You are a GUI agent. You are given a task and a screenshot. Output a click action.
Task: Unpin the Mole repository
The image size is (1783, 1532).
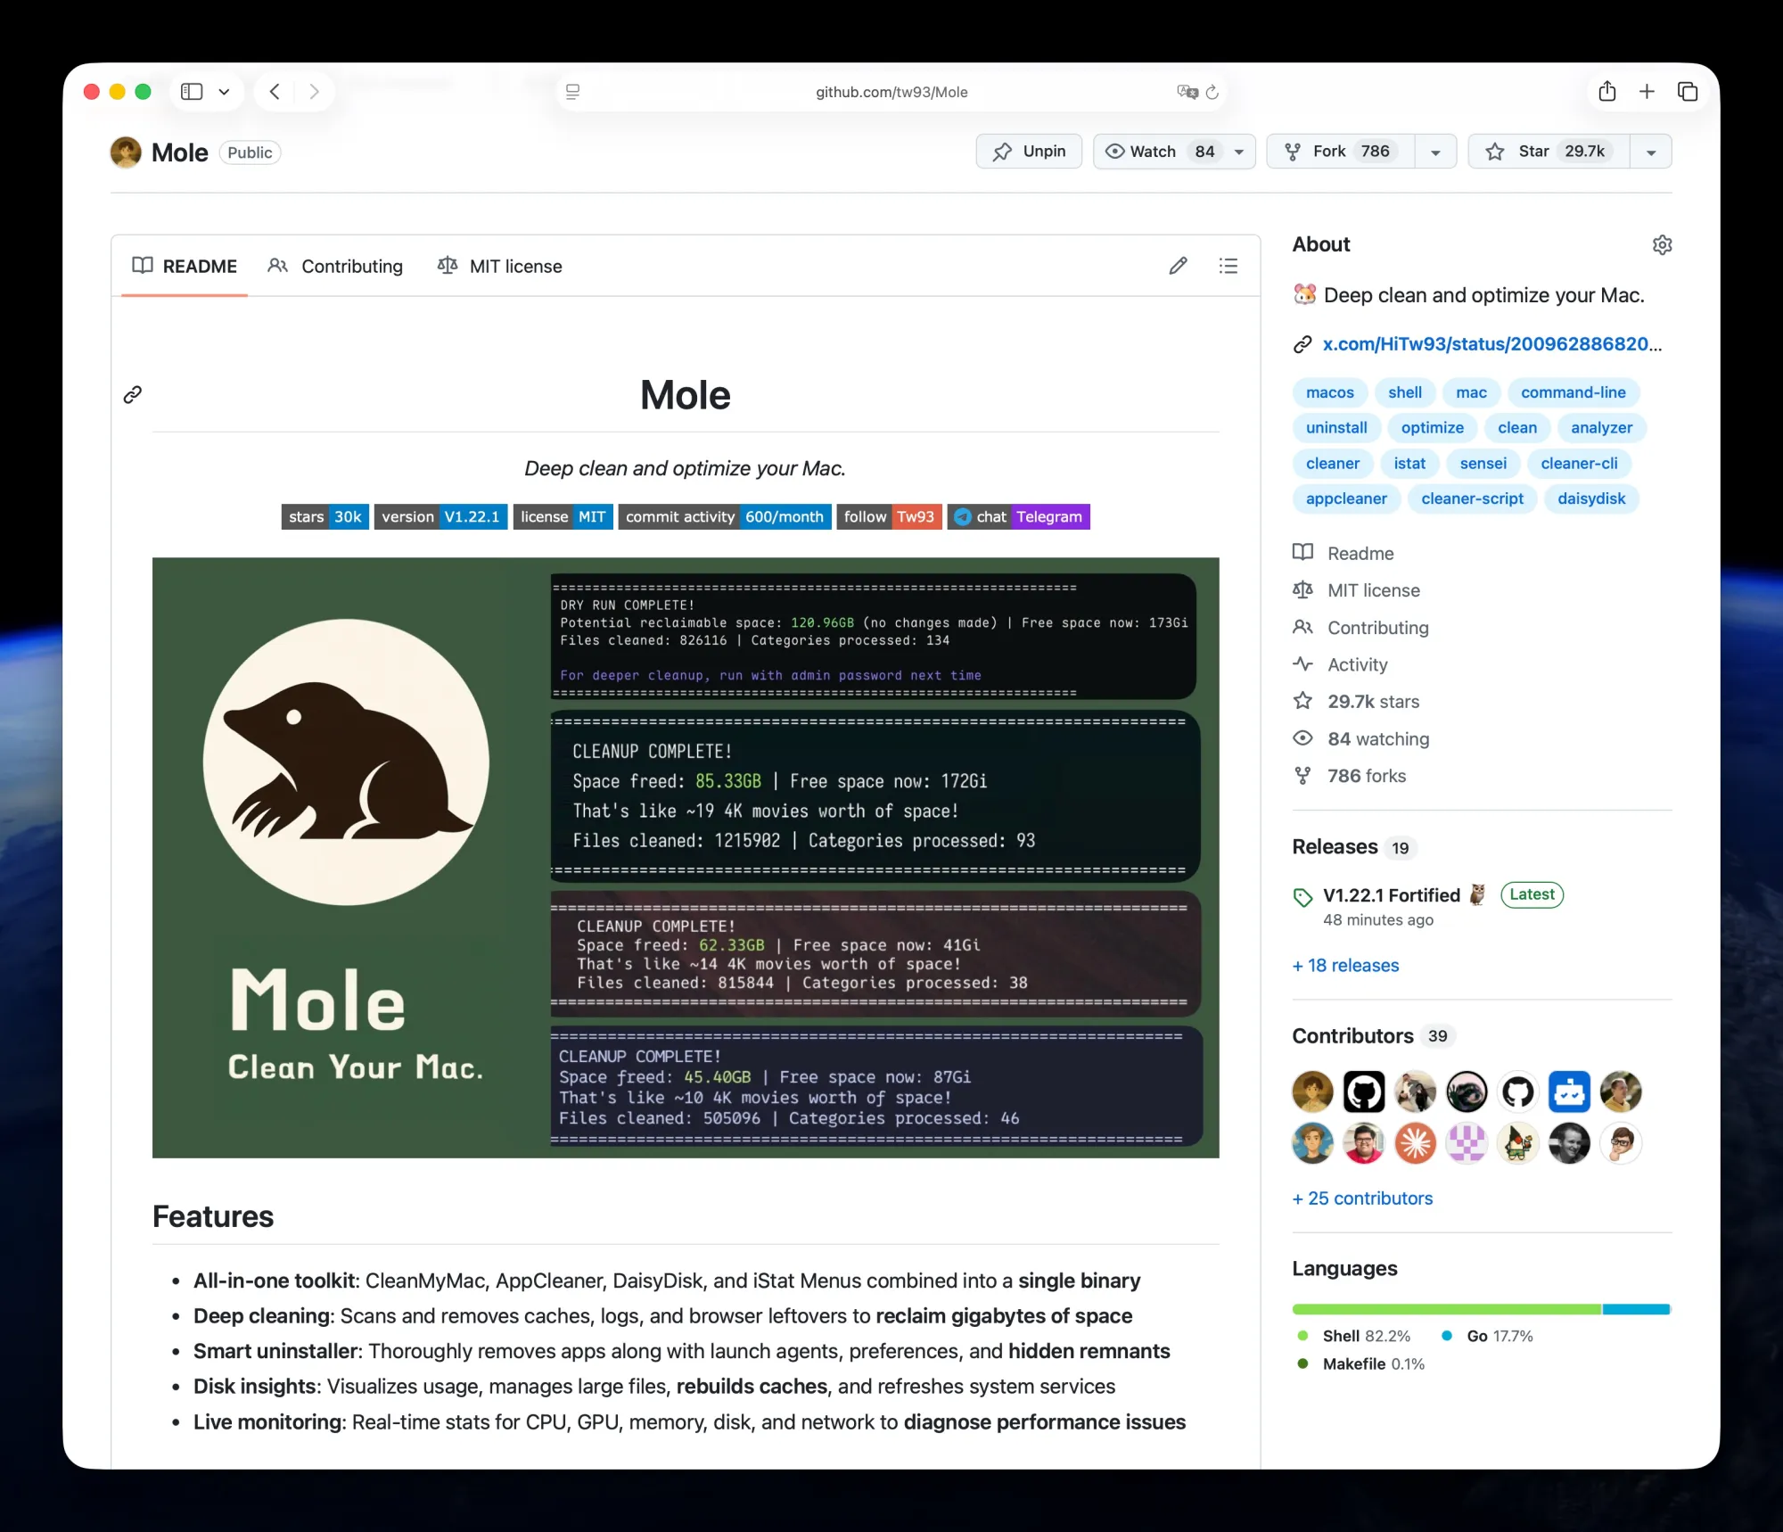(1029, 152)
